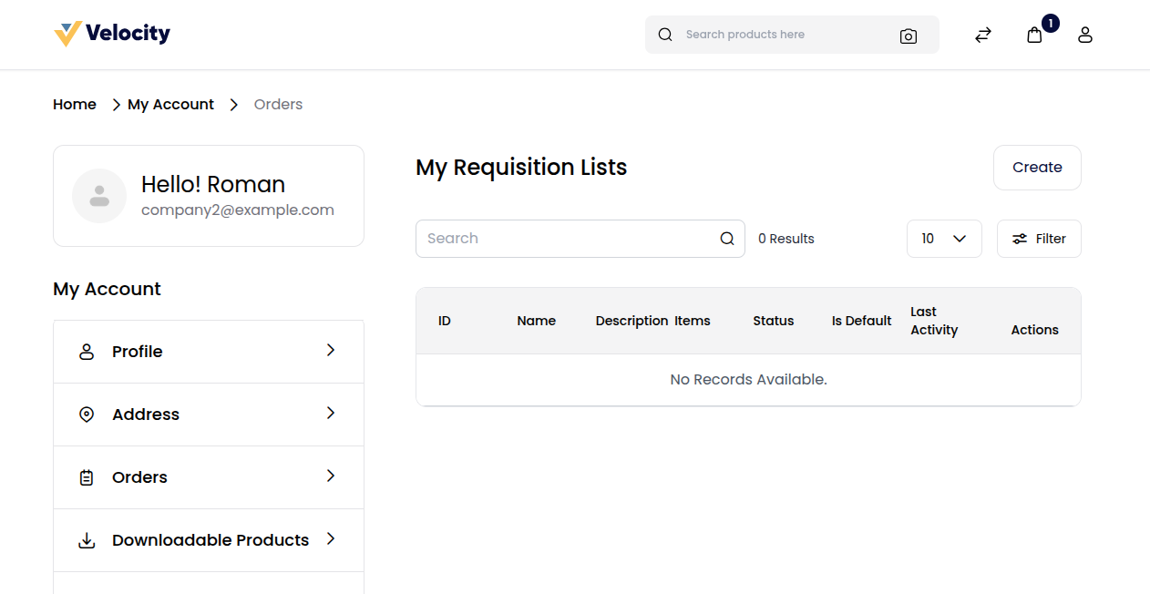Viewport: 1150px width, 594px height.
Task: Click the Orders clipboard icon
Action: (x=86, y=476)
